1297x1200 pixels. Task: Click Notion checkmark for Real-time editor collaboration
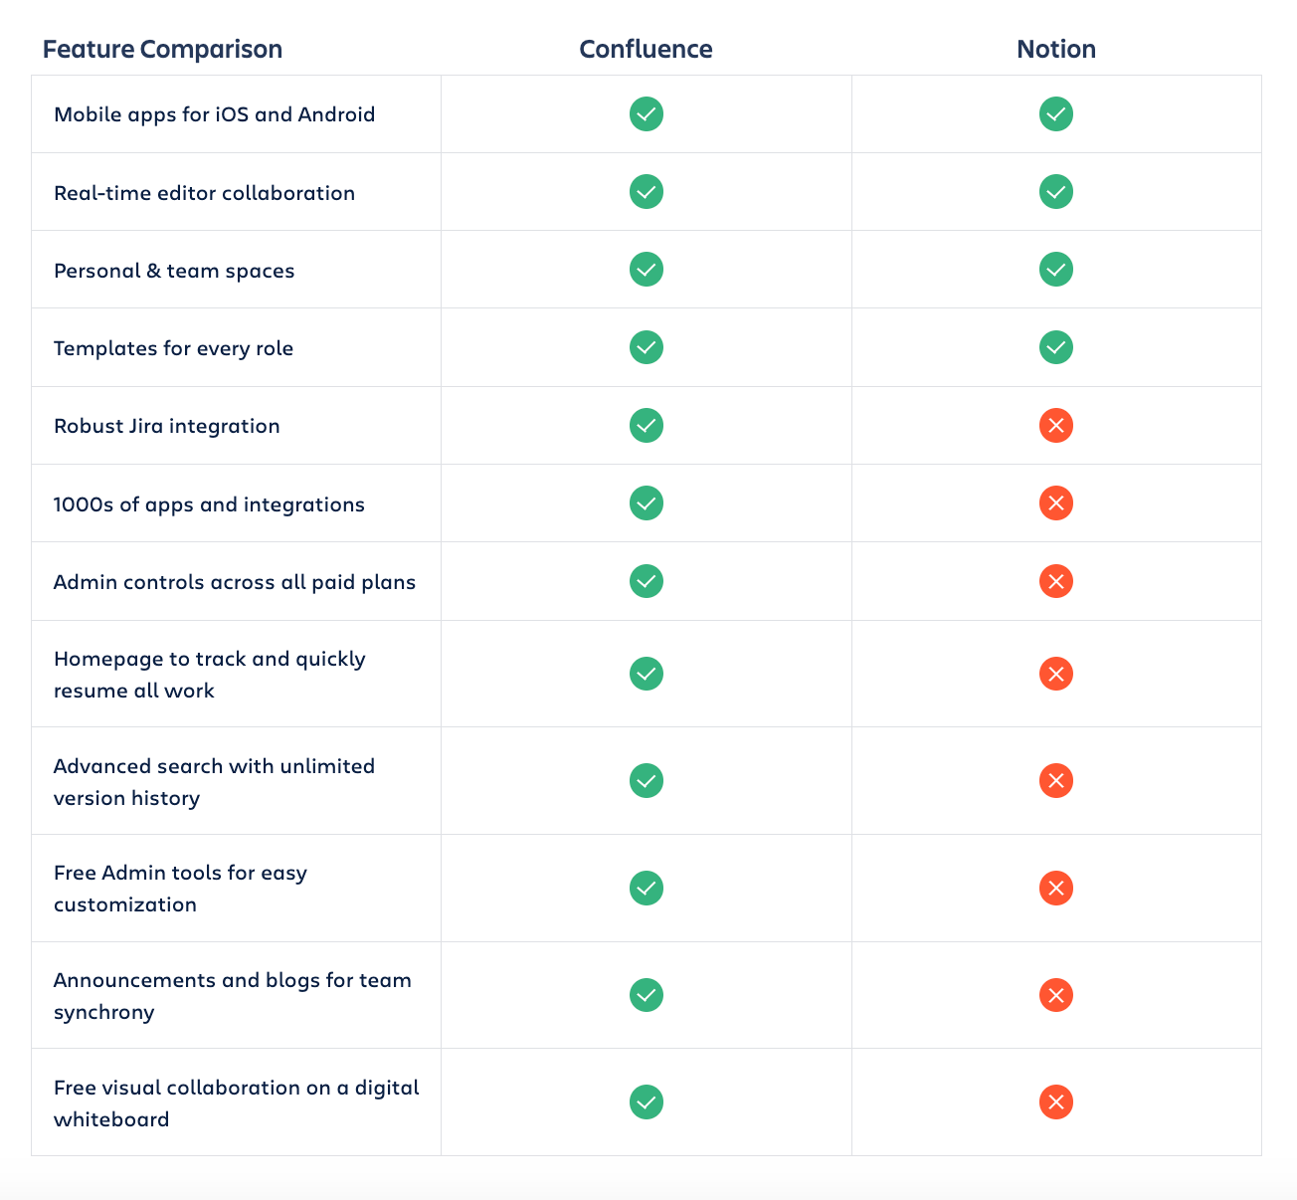(1056, 192)
